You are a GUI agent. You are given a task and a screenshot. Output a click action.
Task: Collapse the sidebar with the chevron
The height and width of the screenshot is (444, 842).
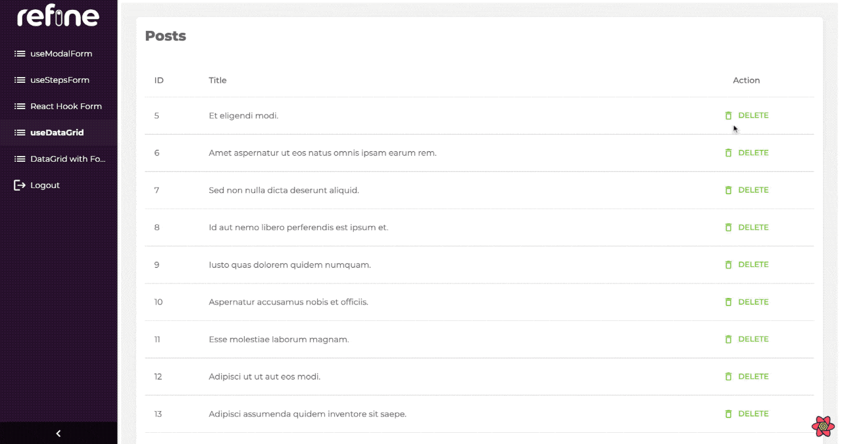[59, 433]
